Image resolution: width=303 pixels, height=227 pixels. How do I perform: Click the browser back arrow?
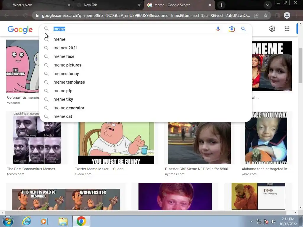pyautogui.click(x=7, y=15)
